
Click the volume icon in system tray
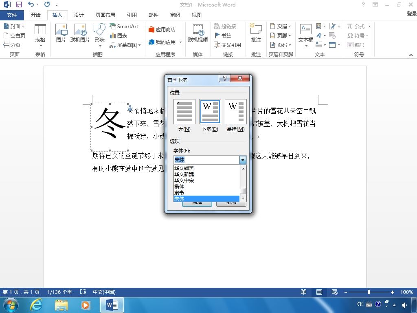click(404, 305)
